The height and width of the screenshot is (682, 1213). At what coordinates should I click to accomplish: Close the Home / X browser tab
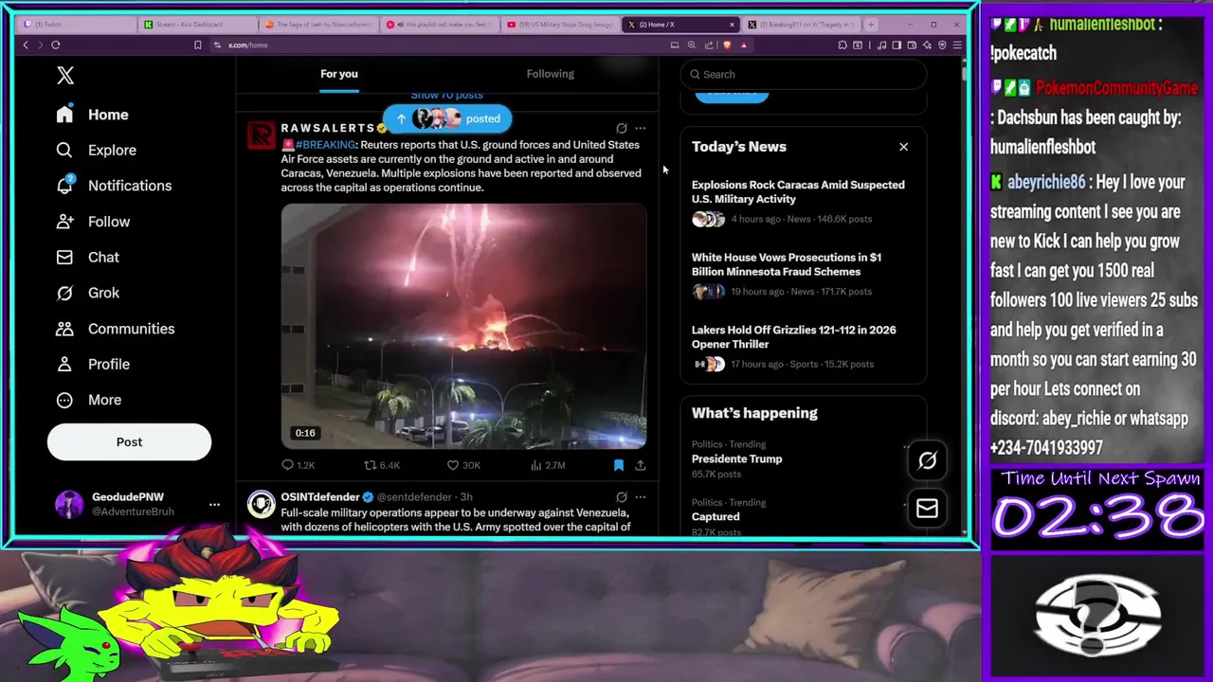tap(732, 24)
